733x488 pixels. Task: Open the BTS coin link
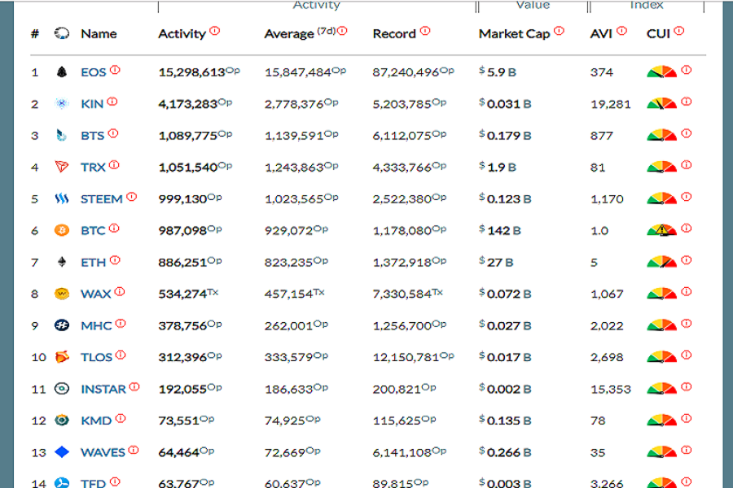coord(93,136)
